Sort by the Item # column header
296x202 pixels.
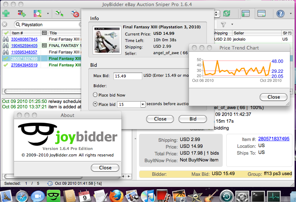click(25, 33)
